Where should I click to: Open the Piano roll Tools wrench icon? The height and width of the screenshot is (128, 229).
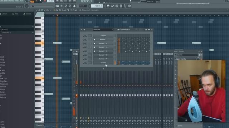coord(39,10)
